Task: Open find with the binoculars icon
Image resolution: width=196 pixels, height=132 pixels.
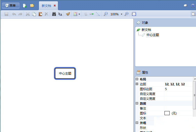Action: pyautogui.click(x=54, y=14)
